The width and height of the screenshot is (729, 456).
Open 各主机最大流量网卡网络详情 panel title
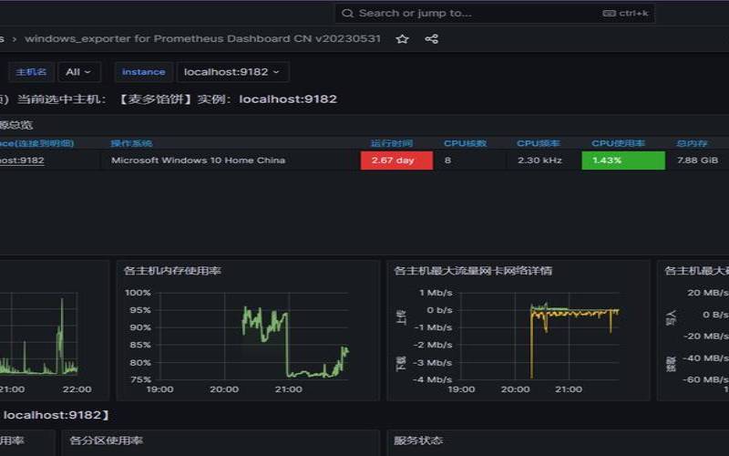point(473,271)
